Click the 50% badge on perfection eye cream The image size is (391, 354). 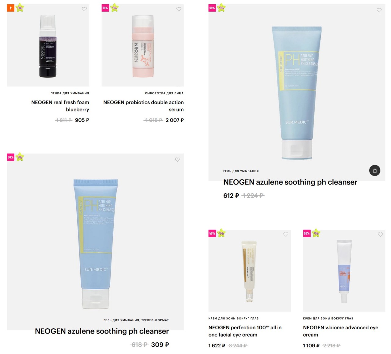click(212, 233)
